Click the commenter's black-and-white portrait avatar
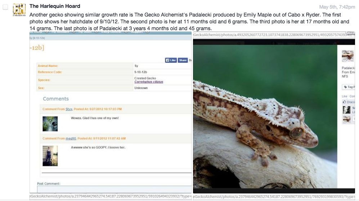This screenshot has width=359, height=201. tap(346, 110)
